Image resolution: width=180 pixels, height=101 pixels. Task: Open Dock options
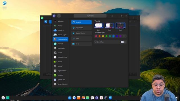coord(81,44)
